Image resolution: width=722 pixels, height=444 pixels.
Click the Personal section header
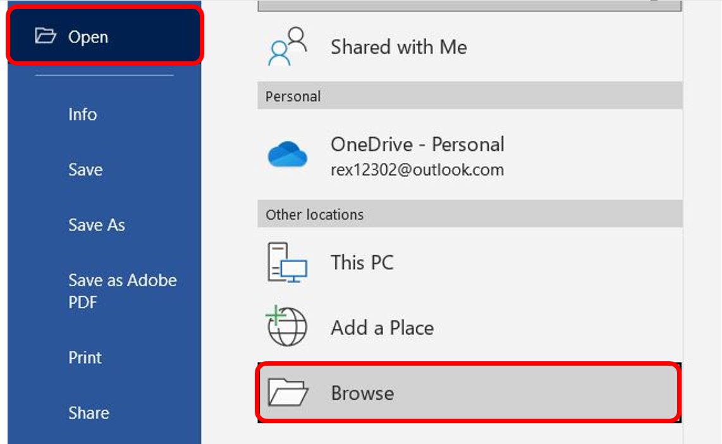(x=293, y=97)
